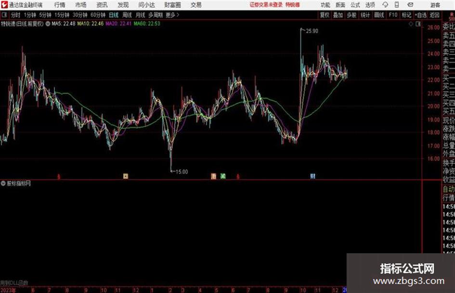Open the 发现 menu
This screenshot has width=455, height=293.
(123, 5)
